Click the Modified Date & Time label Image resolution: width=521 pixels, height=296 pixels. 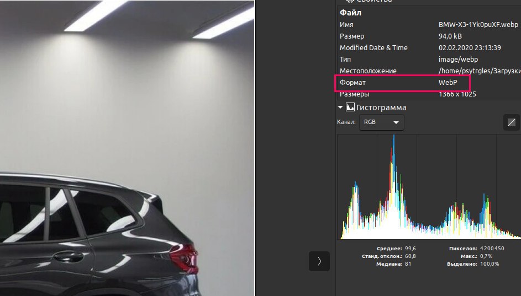pyautogui.click(x=373, y=48)
